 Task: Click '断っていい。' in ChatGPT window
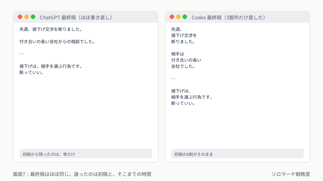click(32, 73)
